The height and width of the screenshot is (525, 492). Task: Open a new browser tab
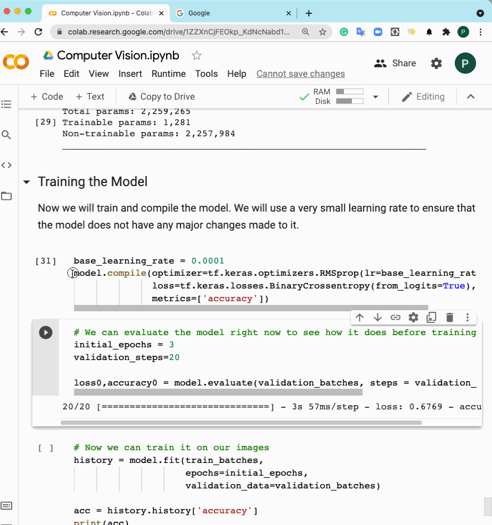[x=309, y=13]
